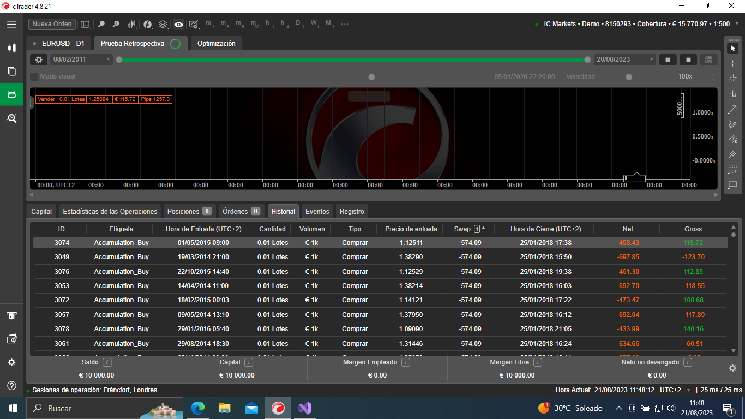Open the help question mark icon
Viewport: 745px width, 419px height.
pyautogui.click(x=11, y=386)
